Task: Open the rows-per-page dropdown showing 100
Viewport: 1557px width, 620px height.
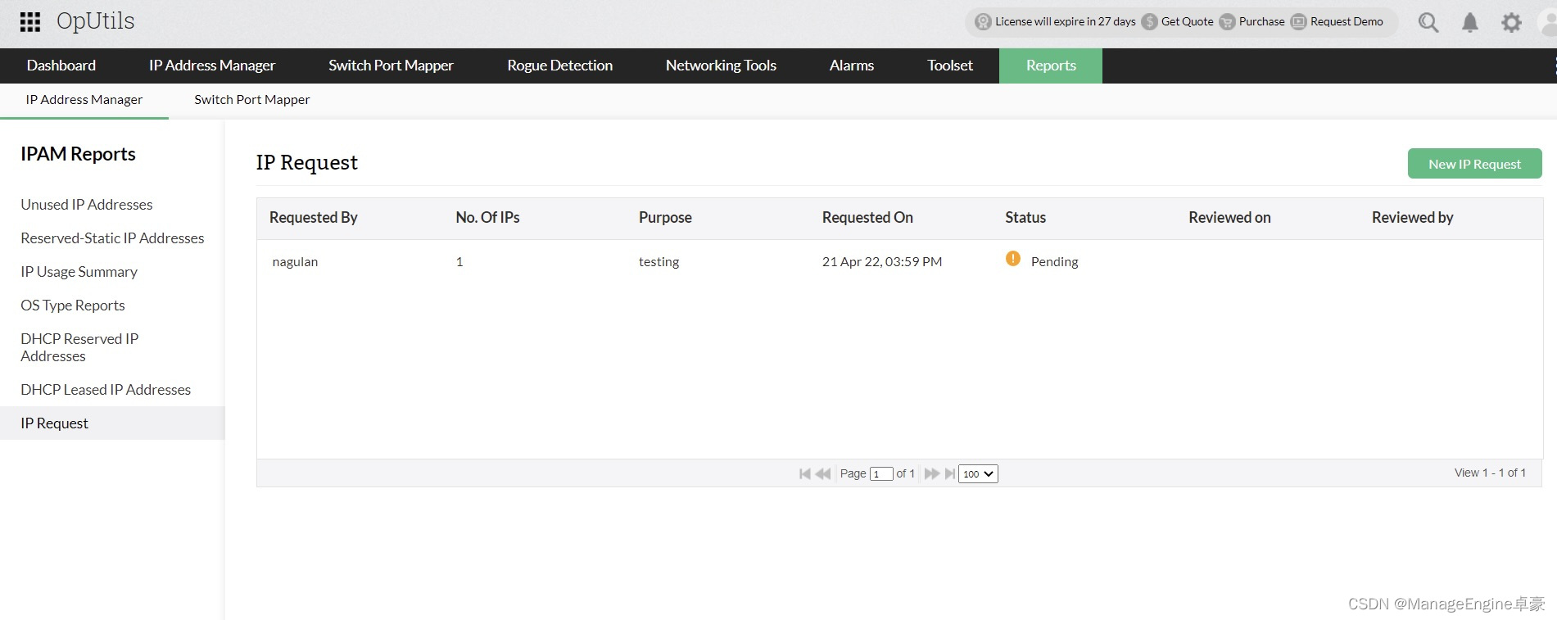Action: pos(978,473)
